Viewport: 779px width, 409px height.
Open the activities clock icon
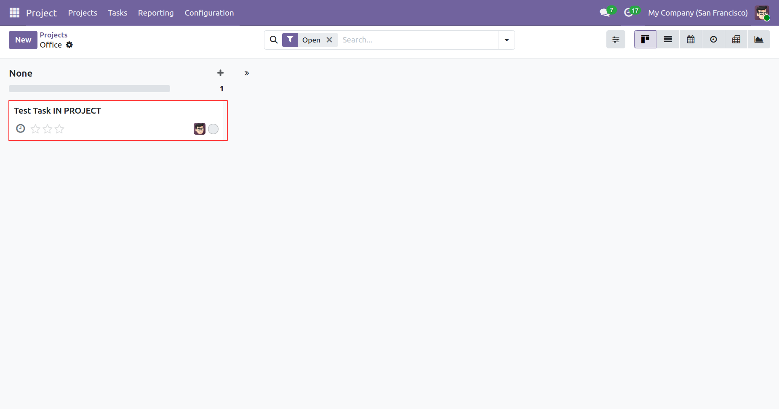tap(629, 13)
